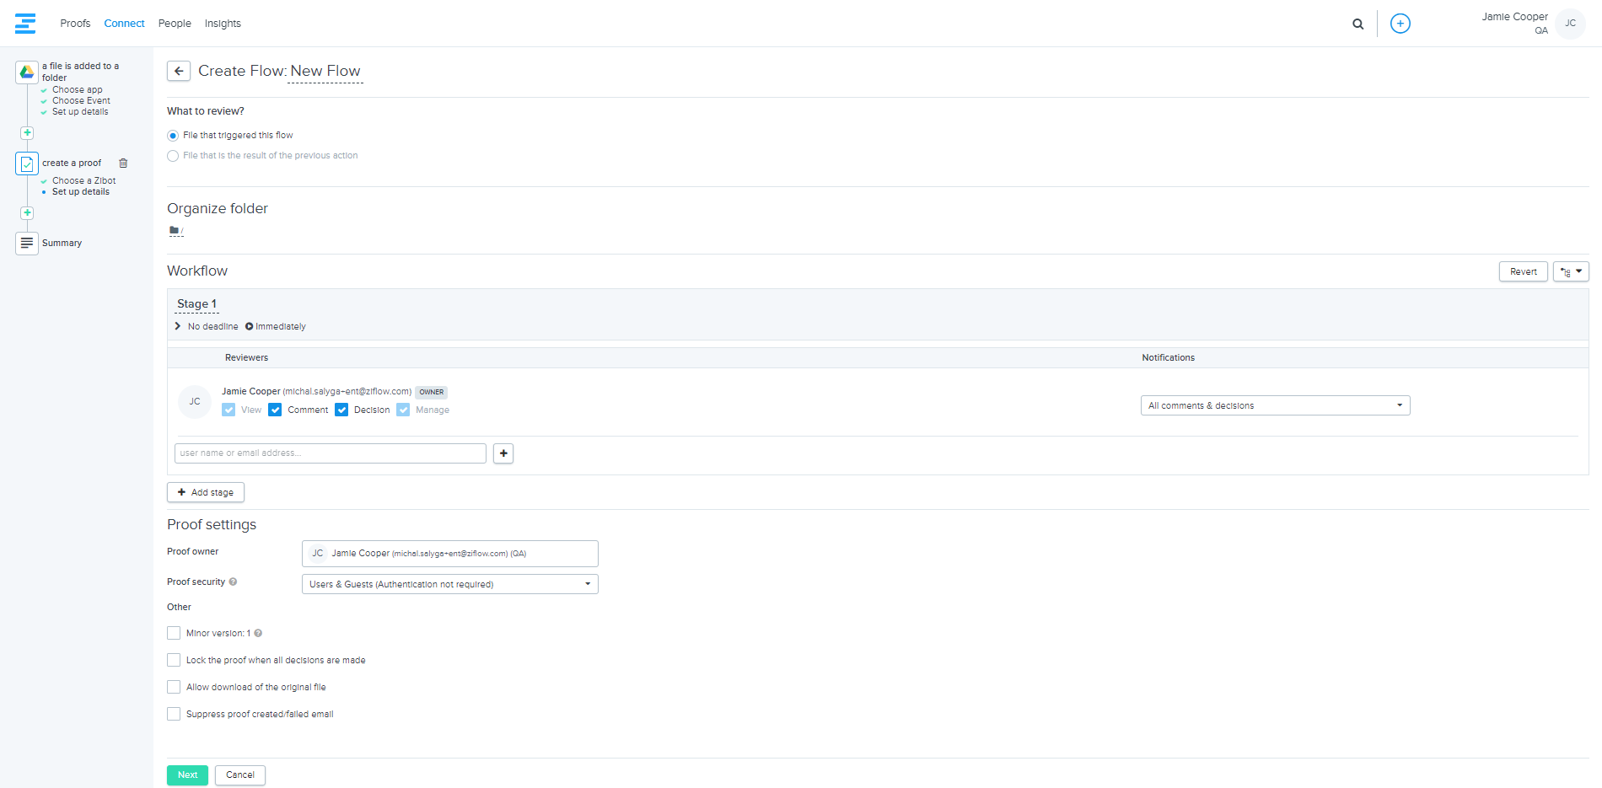
Task: Open the Organize folder icon
Action: pos(175,230)
